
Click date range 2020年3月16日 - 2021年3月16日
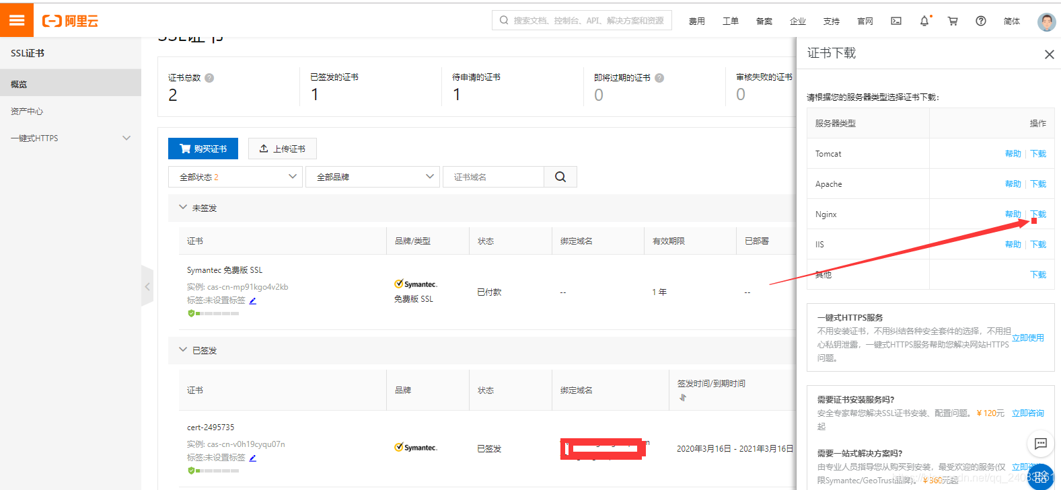tap(735, 449)
